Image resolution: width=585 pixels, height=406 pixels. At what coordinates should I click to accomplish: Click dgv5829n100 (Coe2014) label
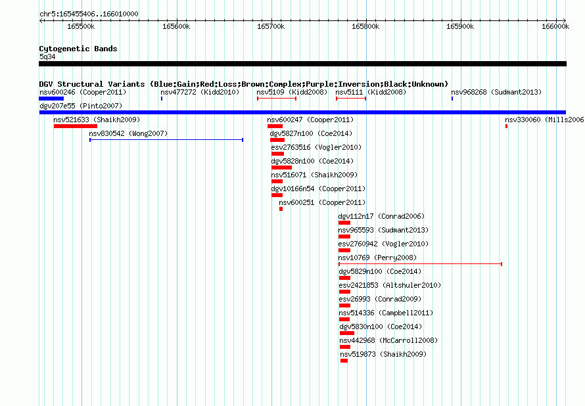click(x=380, y=271)
